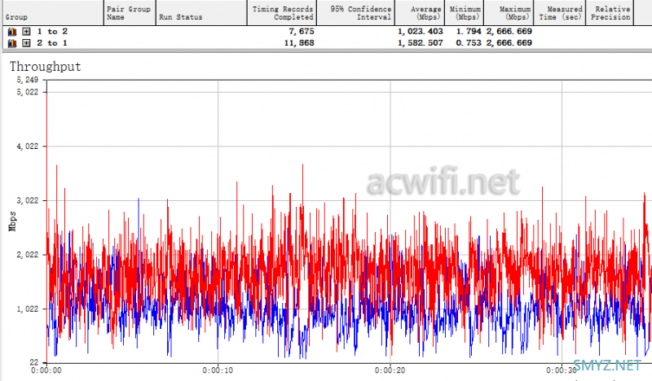This screenshot has width=652, height=381.
Task: Click the Pair Group Name column header
Action: coord(128,12)
